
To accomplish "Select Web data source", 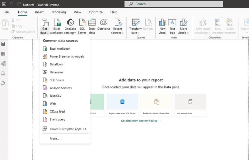I will click(x=65, y=104).
